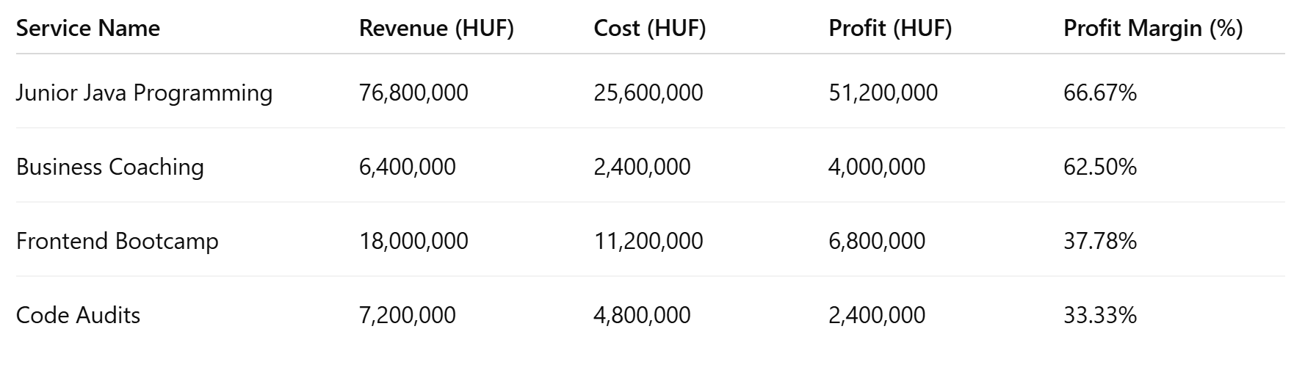Click the Service Name column header
This screenshot has width=1305, height=376.
[x=88, y=28]
